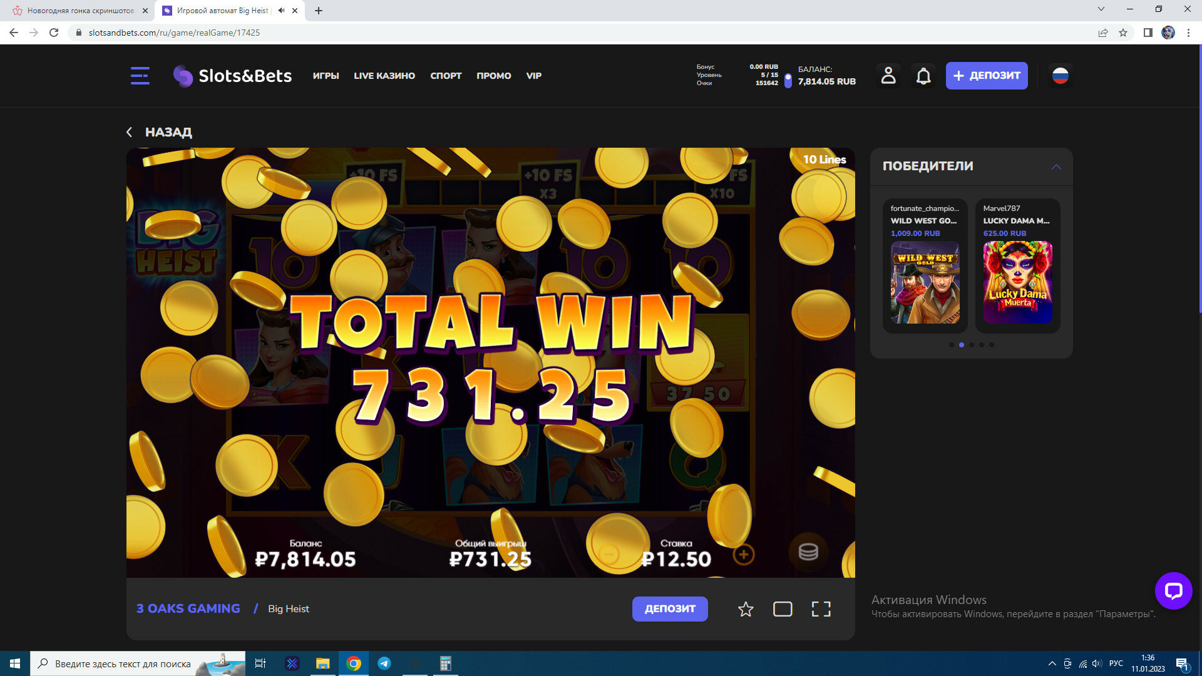Go back with the Назад arrow

(130, 132)
